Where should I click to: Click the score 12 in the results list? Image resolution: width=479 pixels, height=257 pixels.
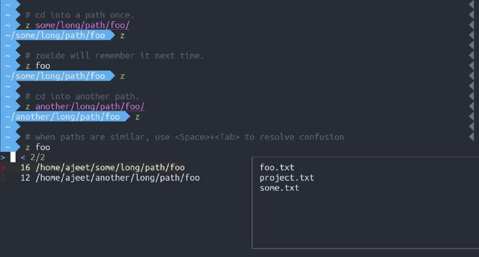[x=25, y=178]
